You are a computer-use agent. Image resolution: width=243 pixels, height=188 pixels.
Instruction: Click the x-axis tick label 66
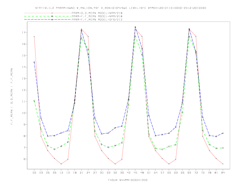tap(183, 173)
